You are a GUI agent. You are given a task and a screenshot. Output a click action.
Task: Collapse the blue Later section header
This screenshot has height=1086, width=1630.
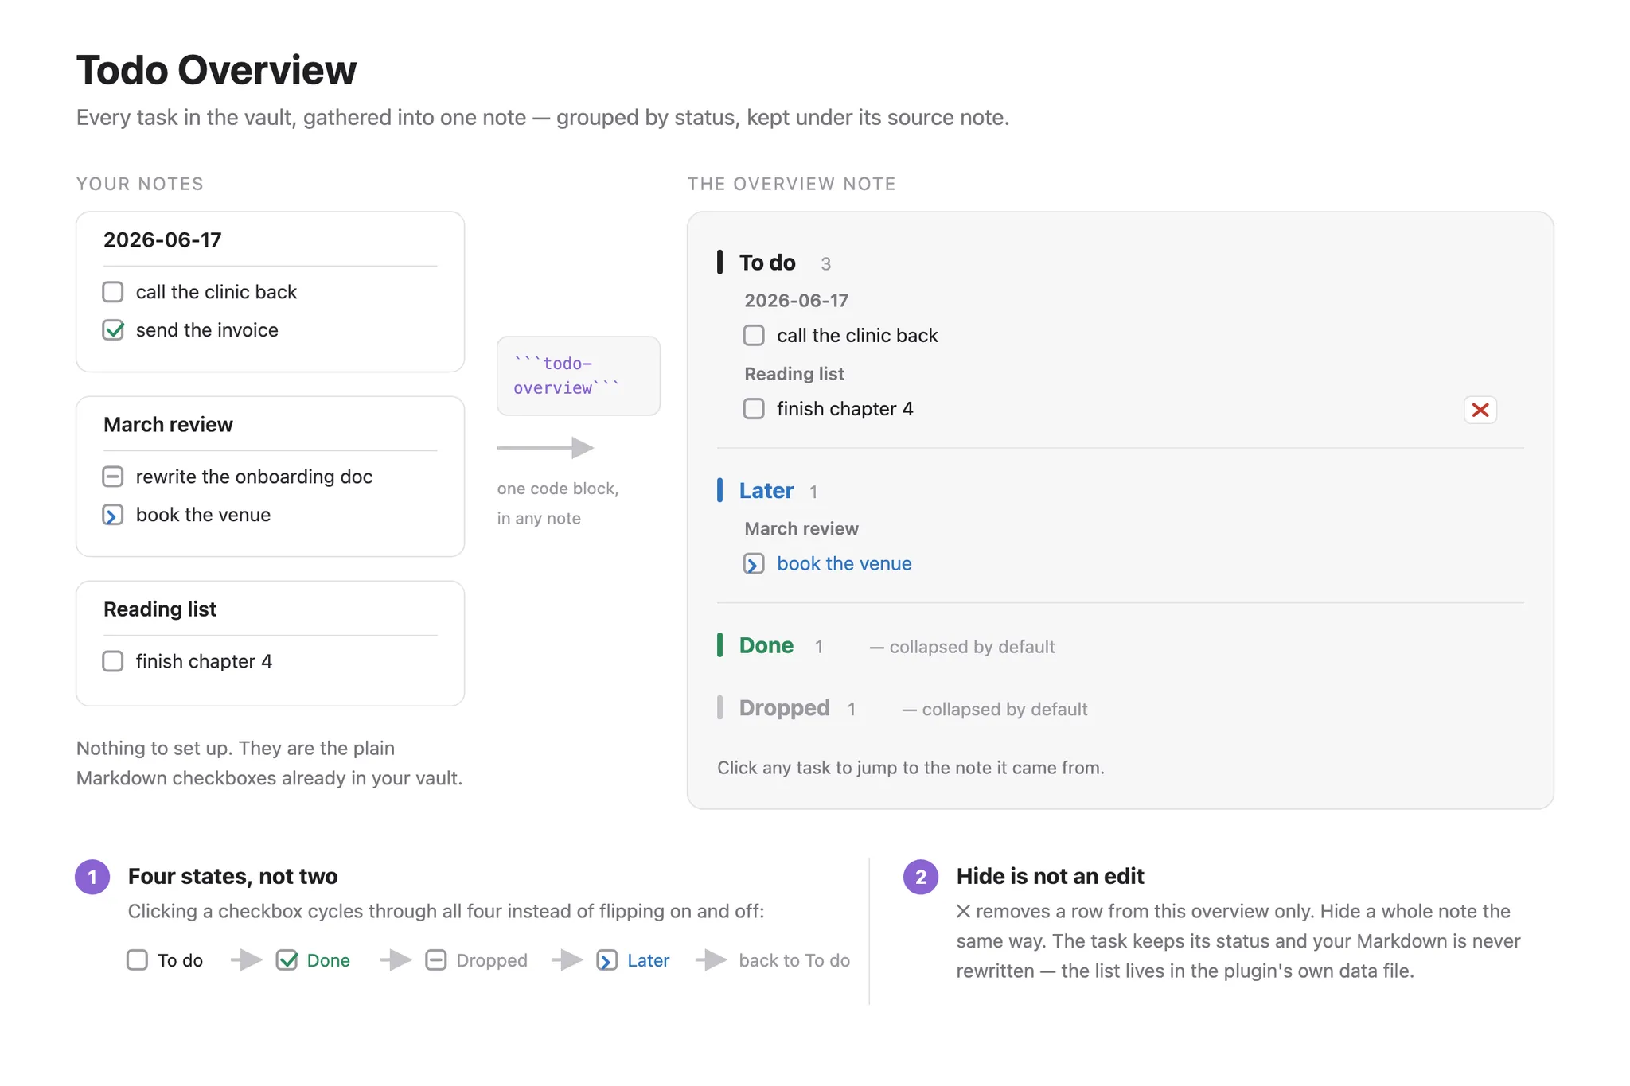pos(766,490)
